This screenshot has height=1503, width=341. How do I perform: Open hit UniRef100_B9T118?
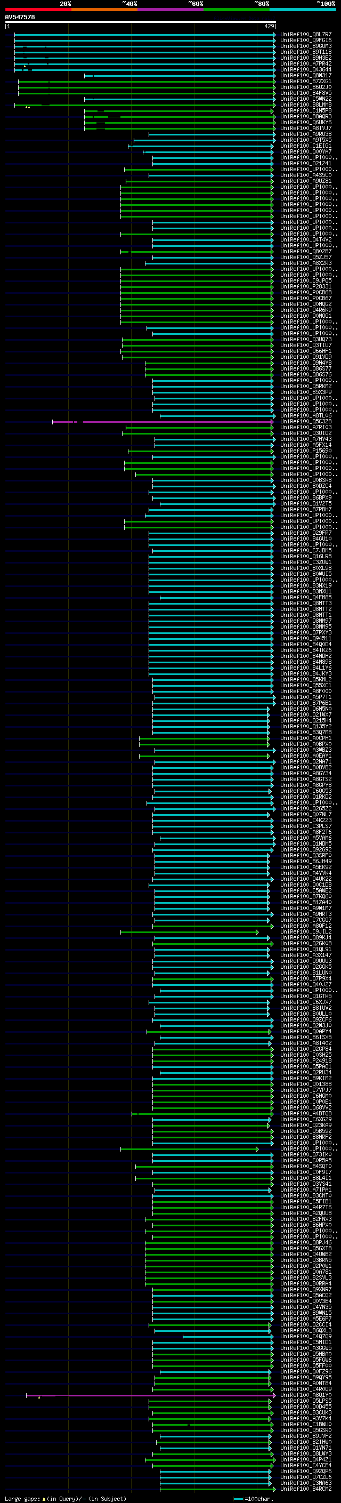pos(305,52)
